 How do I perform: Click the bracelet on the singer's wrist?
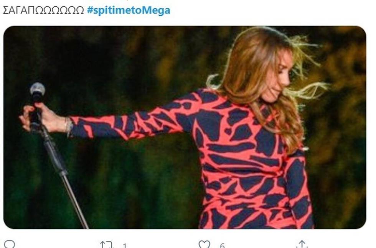(x=69, y=126)
